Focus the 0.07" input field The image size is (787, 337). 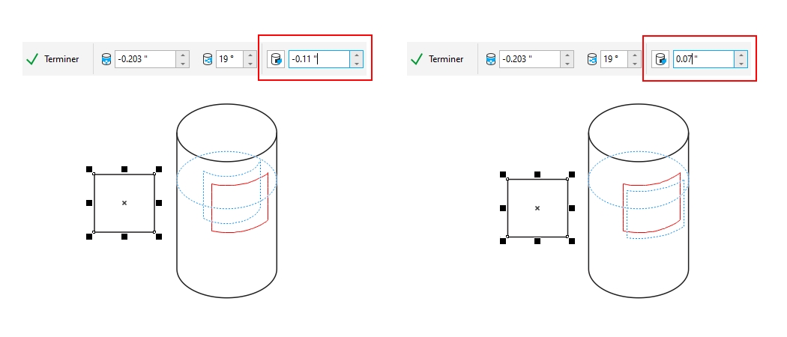702,59
